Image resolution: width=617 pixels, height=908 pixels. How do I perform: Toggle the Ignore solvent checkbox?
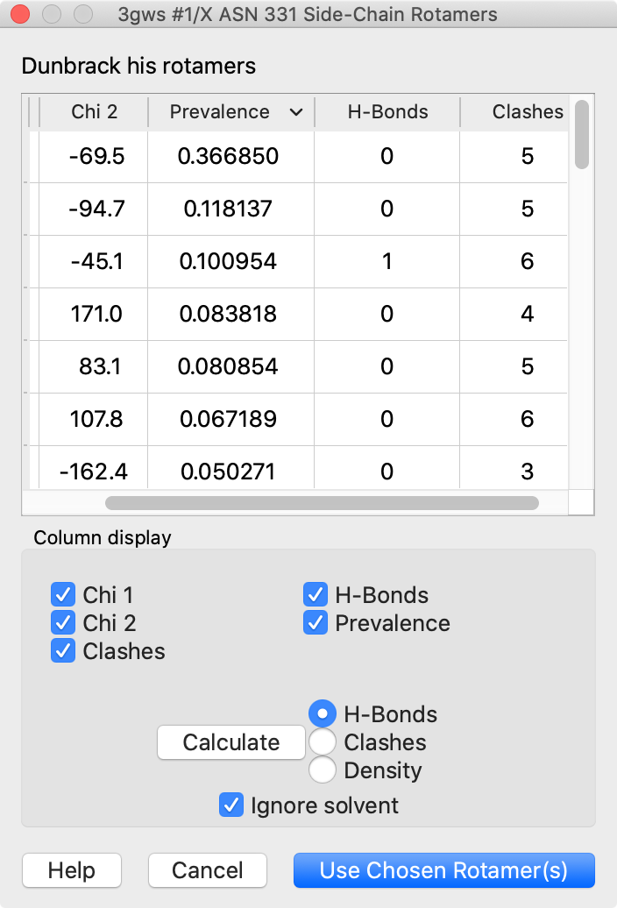(x=231, y=805)
